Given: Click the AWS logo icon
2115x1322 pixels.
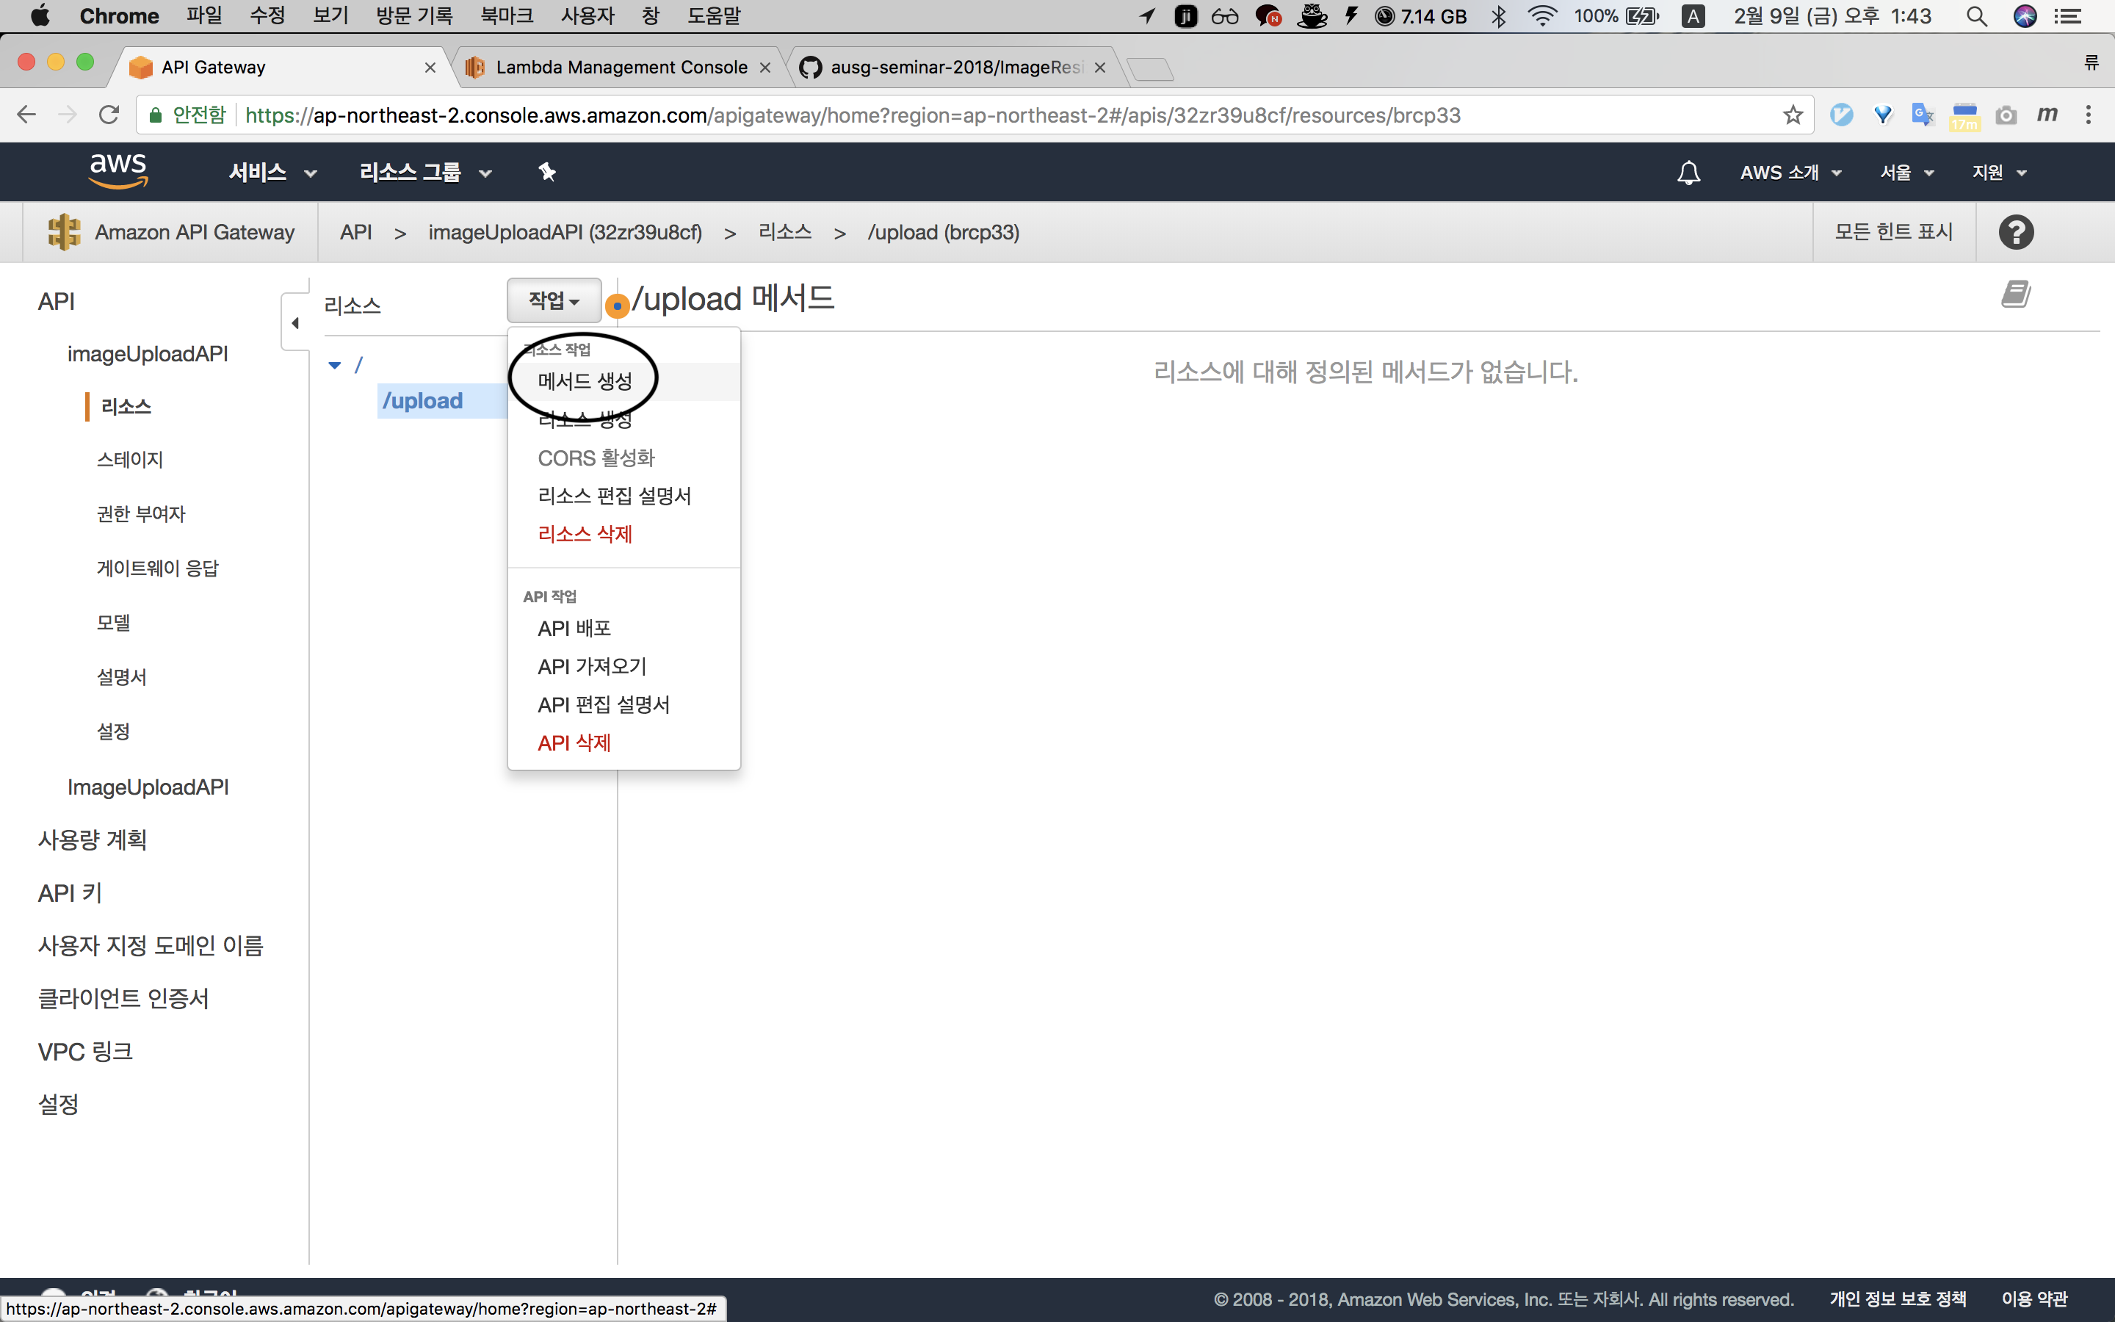Looking at the screenshot, I should coord(118,170).
